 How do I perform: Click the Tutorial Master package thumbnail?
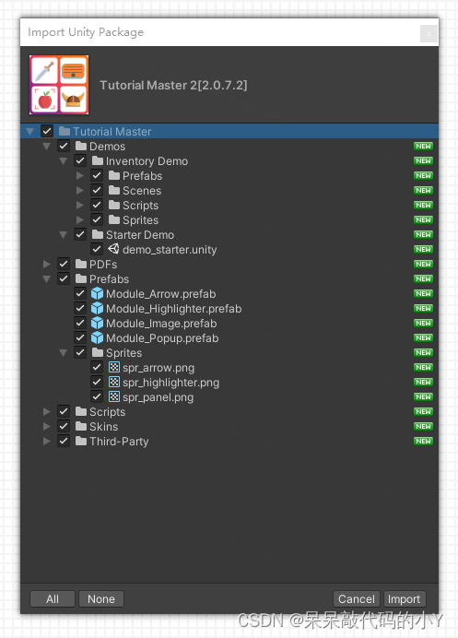click(59, 85)
